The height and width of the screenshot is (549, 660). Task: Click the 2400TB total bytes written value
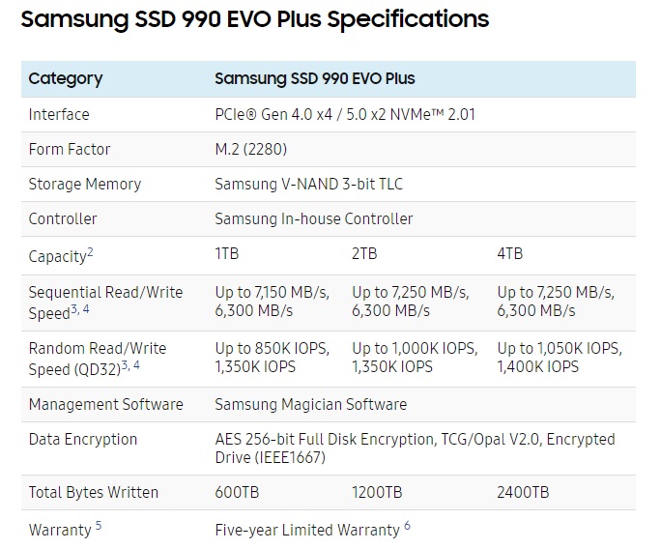click(x=523, y=493)
